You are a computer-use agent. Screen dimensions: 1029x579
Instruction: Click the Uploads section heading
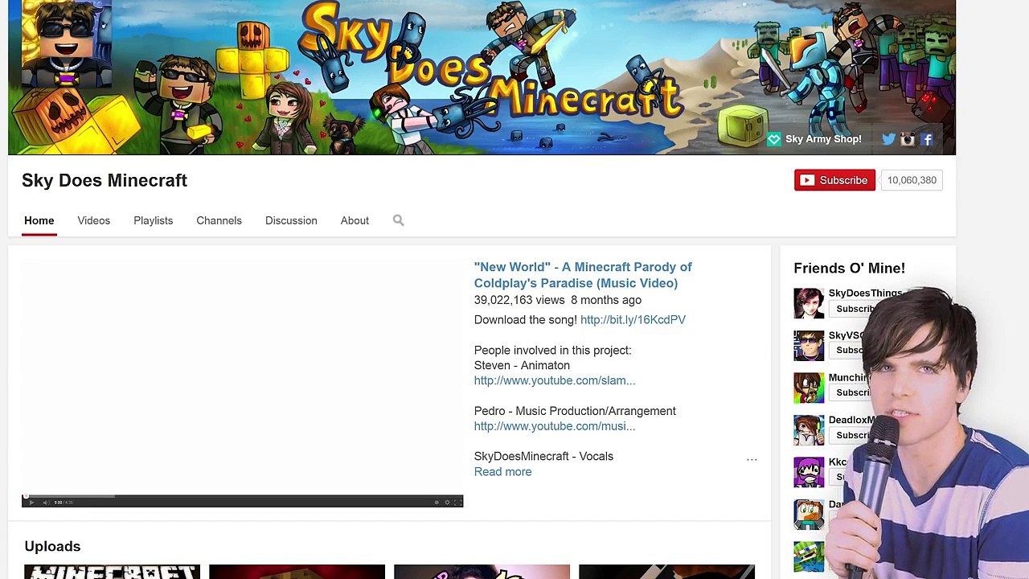[52, 546]
